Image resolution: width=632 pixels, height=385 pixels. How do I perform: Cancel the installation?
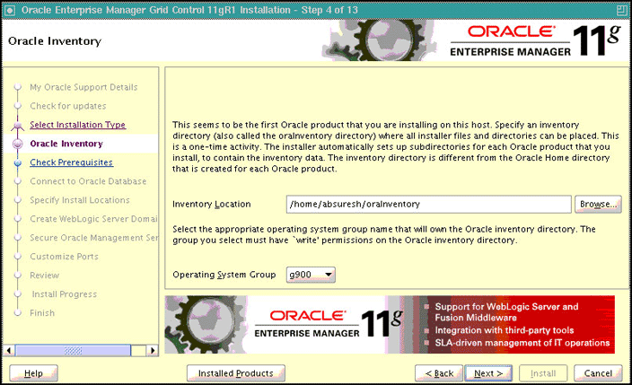598,373
